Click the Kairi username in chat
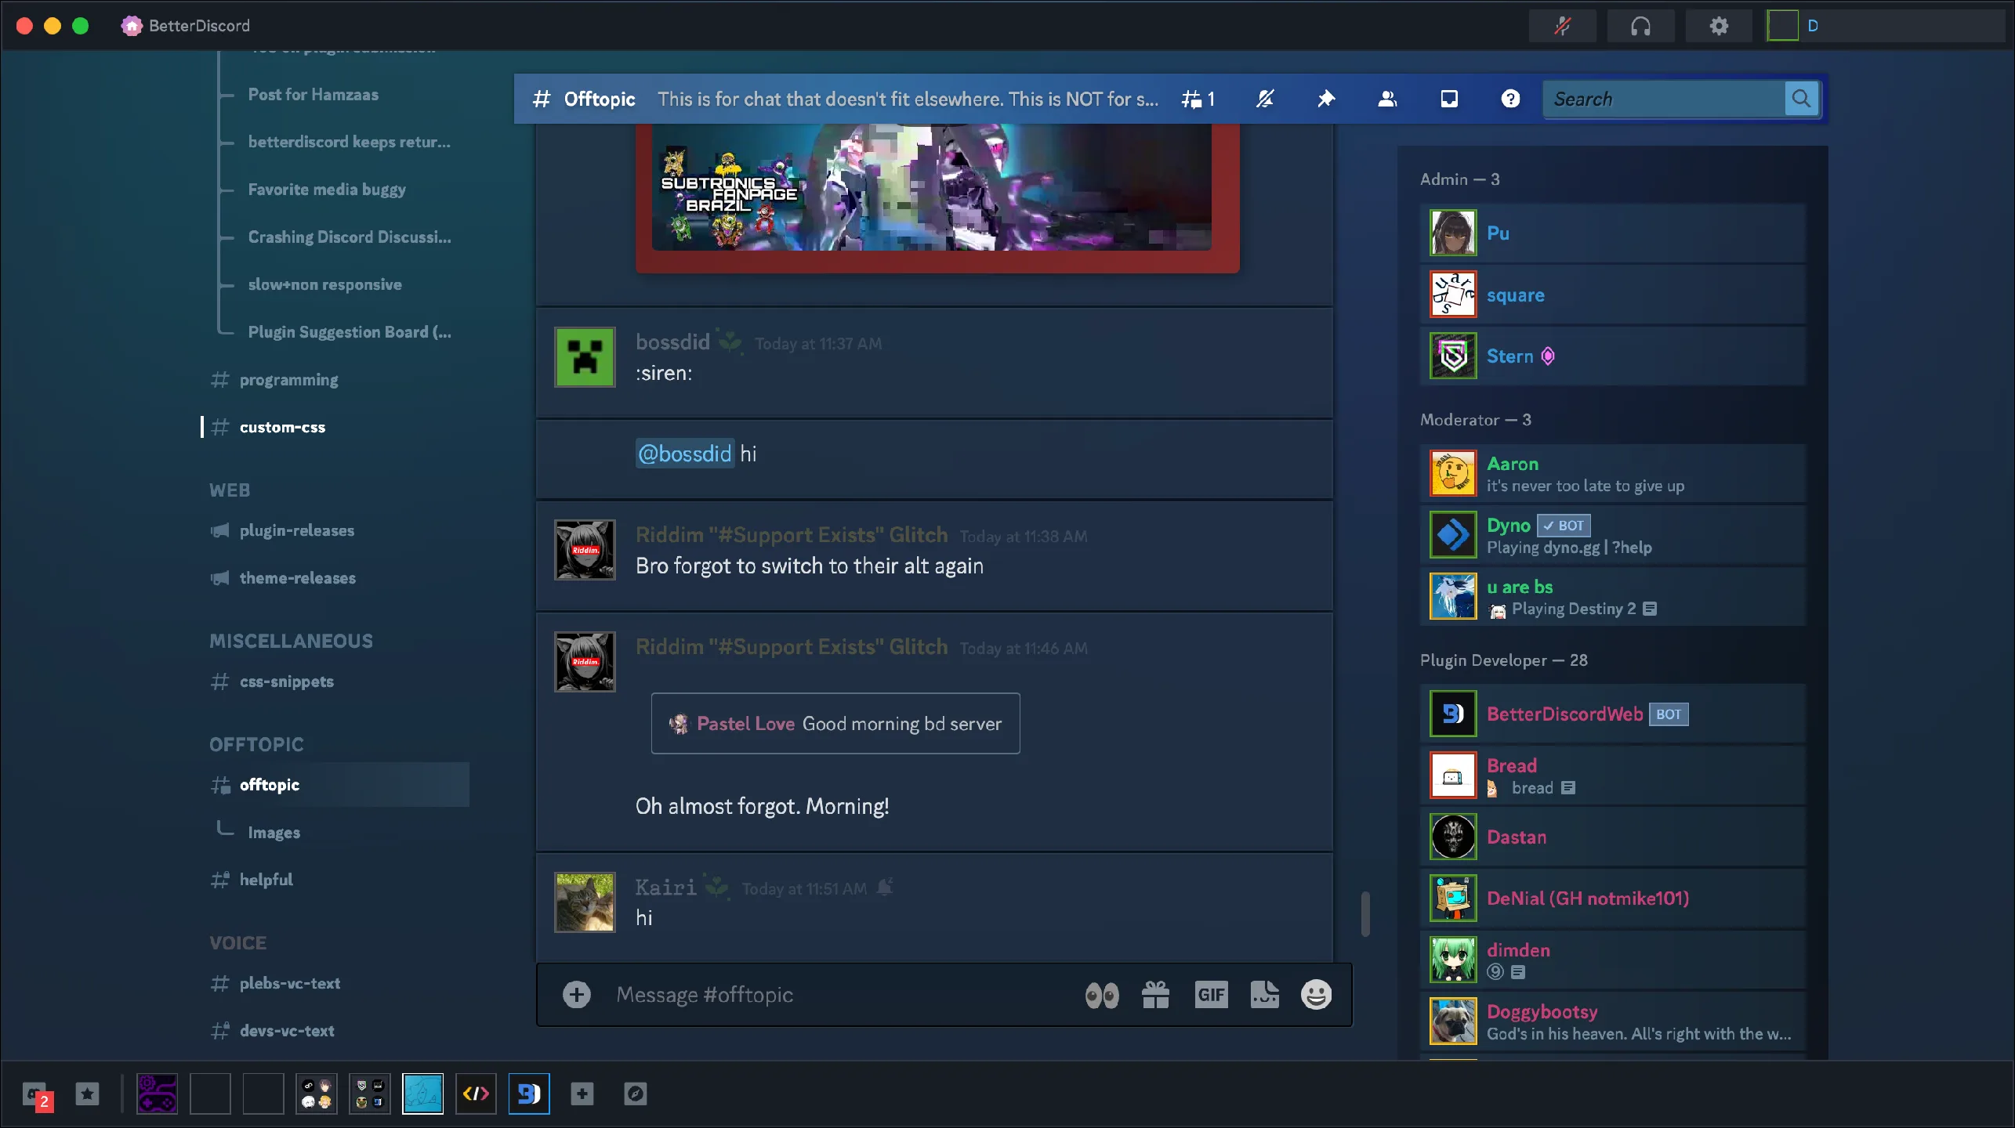 pos(665,888)
